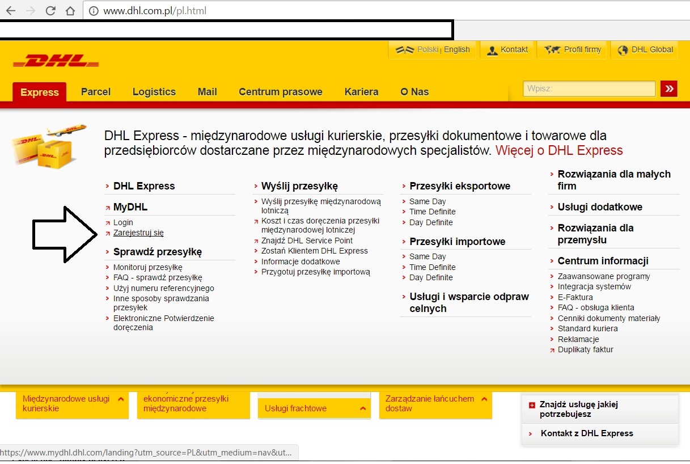Click the DHL parcel boxes image
This screenshot has width=690, height=464.
(49, 146)
